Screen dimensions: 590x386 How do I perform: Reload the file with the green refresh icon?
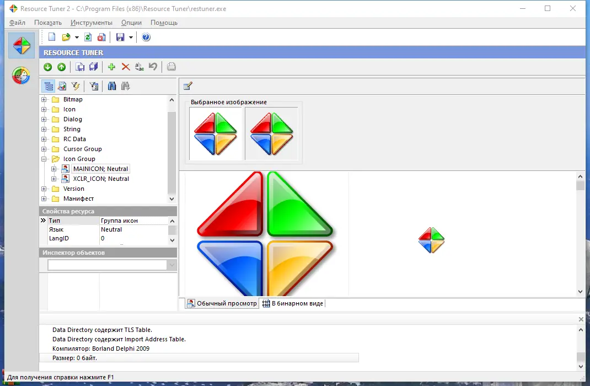(88, 37)
